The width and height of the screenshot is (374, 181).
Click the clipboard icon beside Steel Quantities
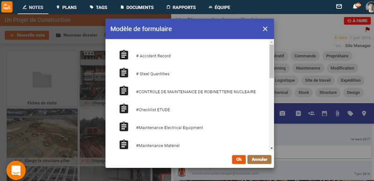pyautogui.click(x=123, y=73)
